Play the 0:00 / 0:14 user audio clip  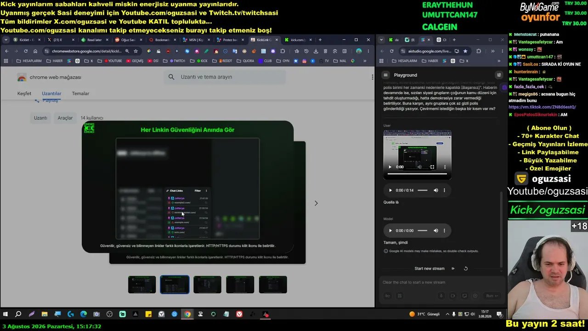click(x=390, y=190)
